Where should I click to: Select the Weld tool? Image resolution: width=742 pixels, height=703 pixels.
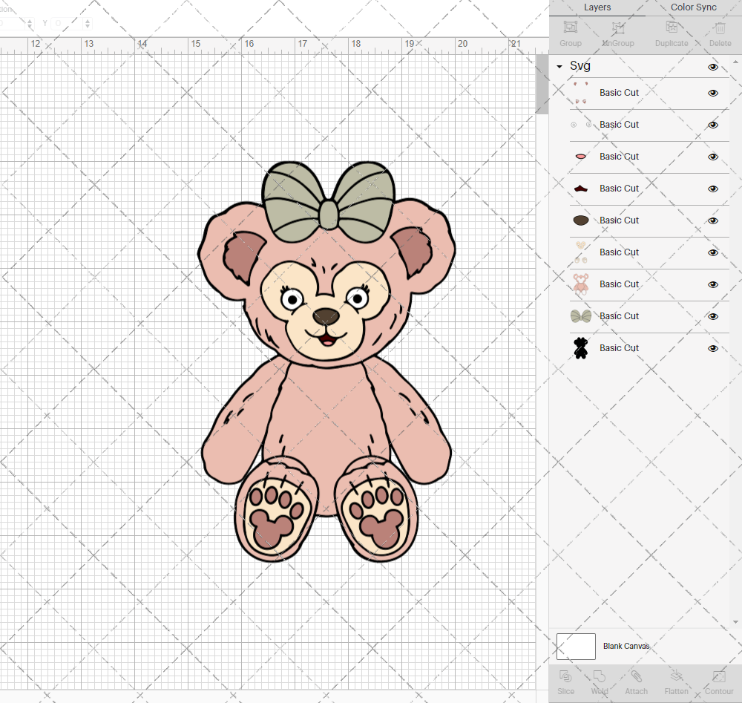(599, 676)
